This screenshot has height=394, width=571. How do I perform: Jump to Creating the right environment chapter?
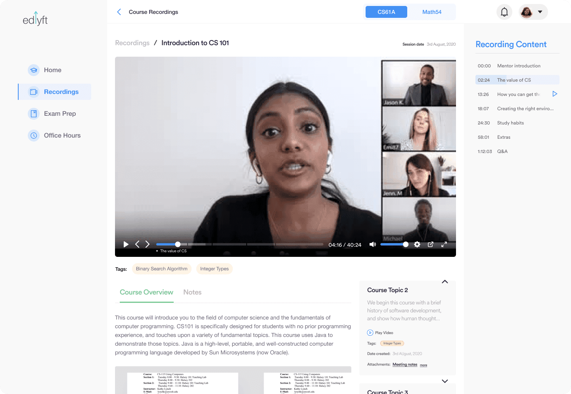pos(517,109)
